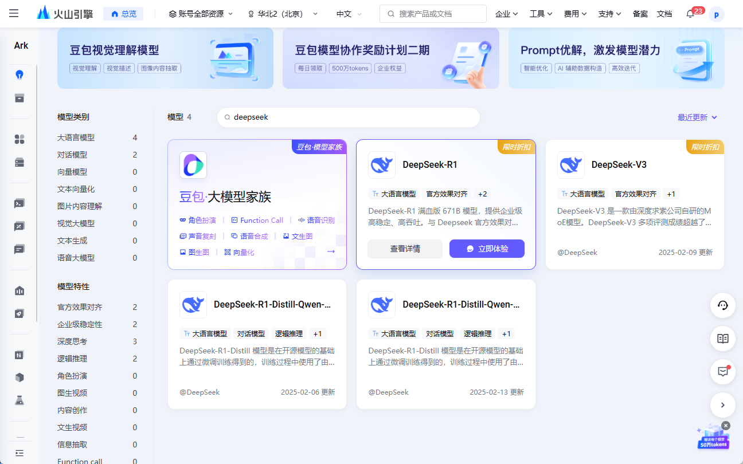Open the four-dot apps grid sidebar icon

coord(19,139)
